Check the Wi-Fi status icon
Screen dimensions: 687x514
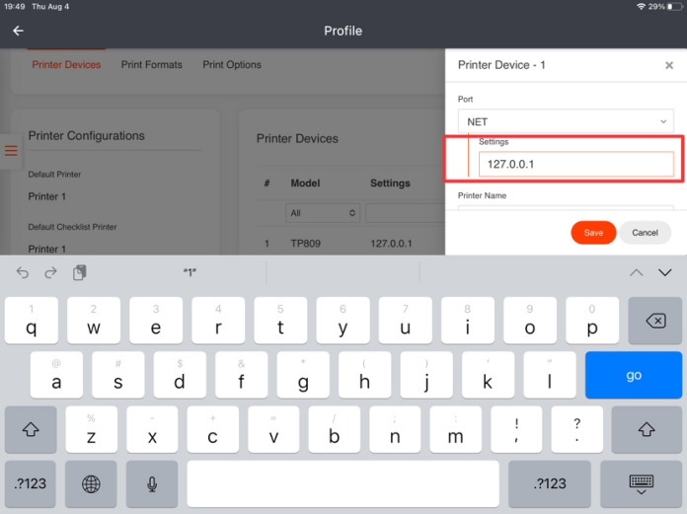click(x=641, y=7)
